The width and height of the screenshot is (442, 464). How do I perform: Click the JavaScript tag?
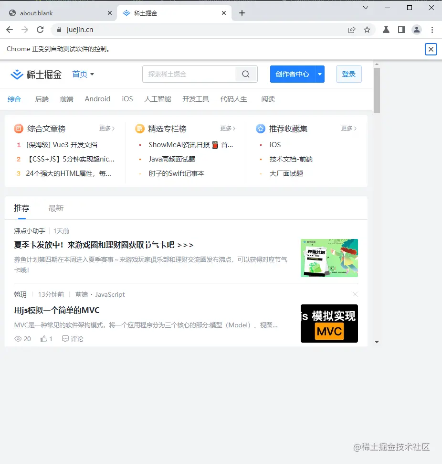click(x=110, y=295)
